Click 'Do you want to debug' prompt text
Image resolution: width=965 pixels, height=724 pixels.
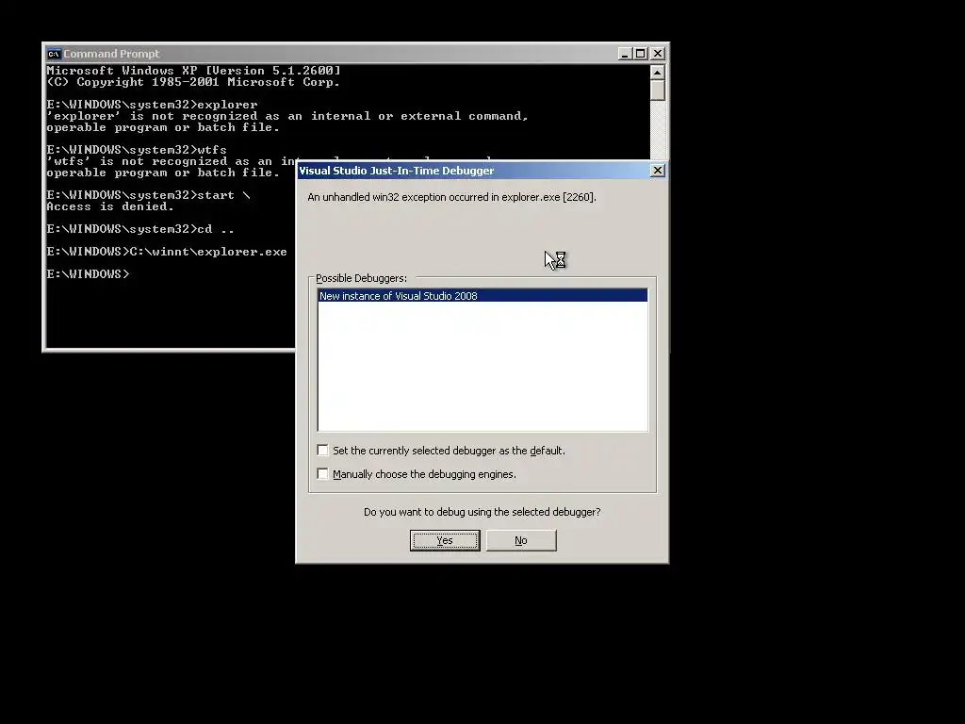click(x=482, y=512)
